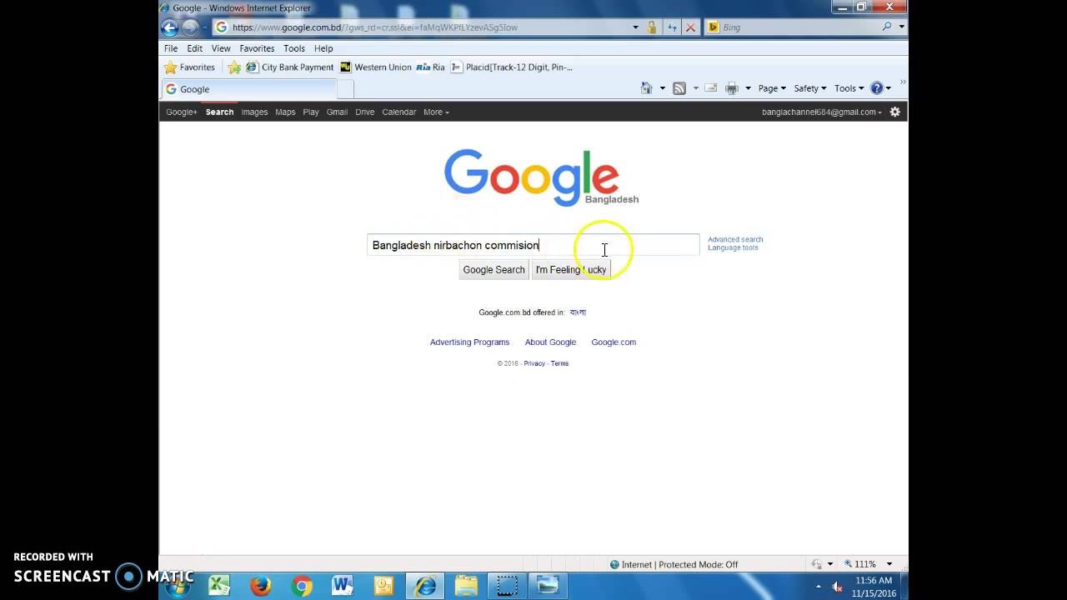Click the Print icon

(x=732, y=88)
